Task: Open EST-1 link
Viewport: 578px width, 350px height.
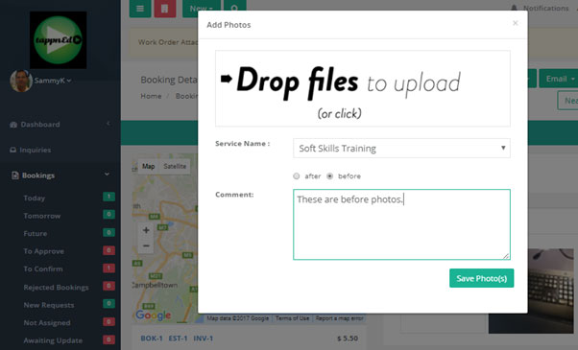Action: point(178,338)
